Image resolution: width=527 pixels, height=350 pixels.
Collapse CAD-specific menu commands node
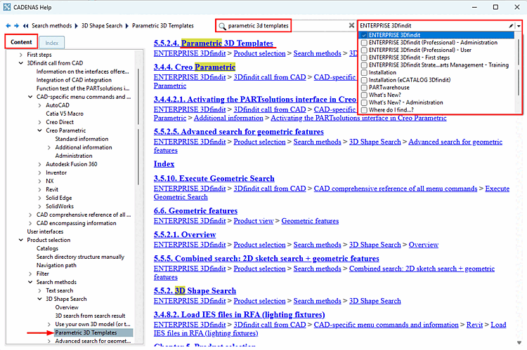[30, 97]
